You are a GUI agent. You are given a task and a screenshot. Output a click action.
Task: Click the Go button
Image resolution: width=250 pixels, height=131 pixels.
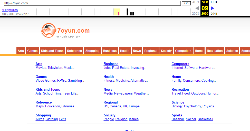point(186,3)
